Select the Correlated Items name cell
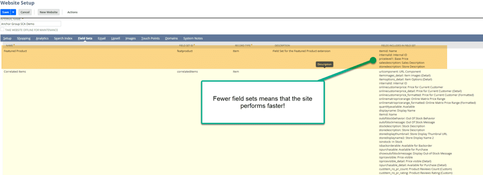Viewport: 483px width, 175px height. coord(15,72)
